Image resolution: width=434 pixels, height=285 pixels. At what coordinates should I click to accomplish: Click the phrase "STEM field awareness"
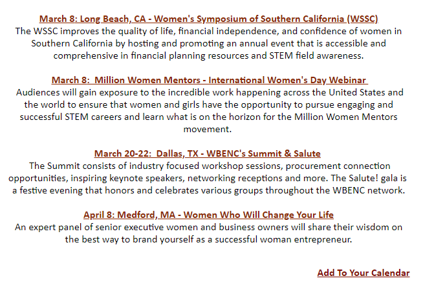click(x=335, y=55)
